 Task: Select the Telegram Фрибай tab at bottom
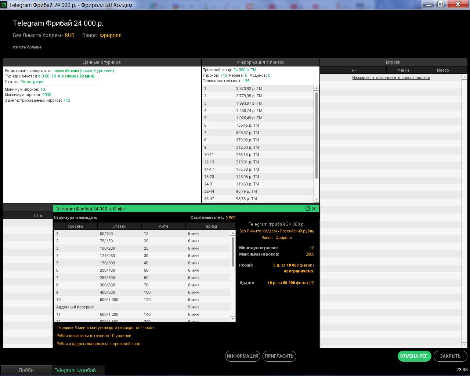click(x=78, y=370)
